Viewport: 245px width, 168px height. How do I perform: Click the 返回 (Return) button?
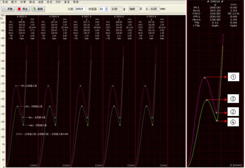(x=38, y=9)
